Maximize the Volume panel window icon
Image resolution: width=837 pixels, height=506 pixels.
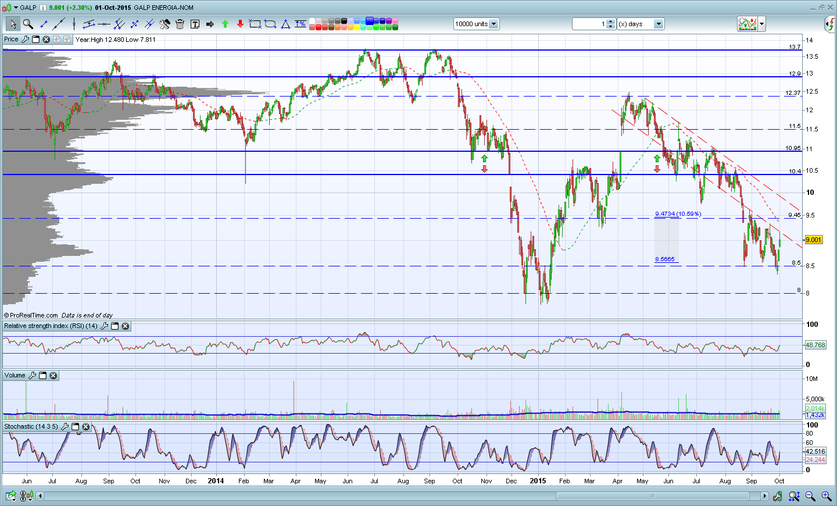[42, 376]
